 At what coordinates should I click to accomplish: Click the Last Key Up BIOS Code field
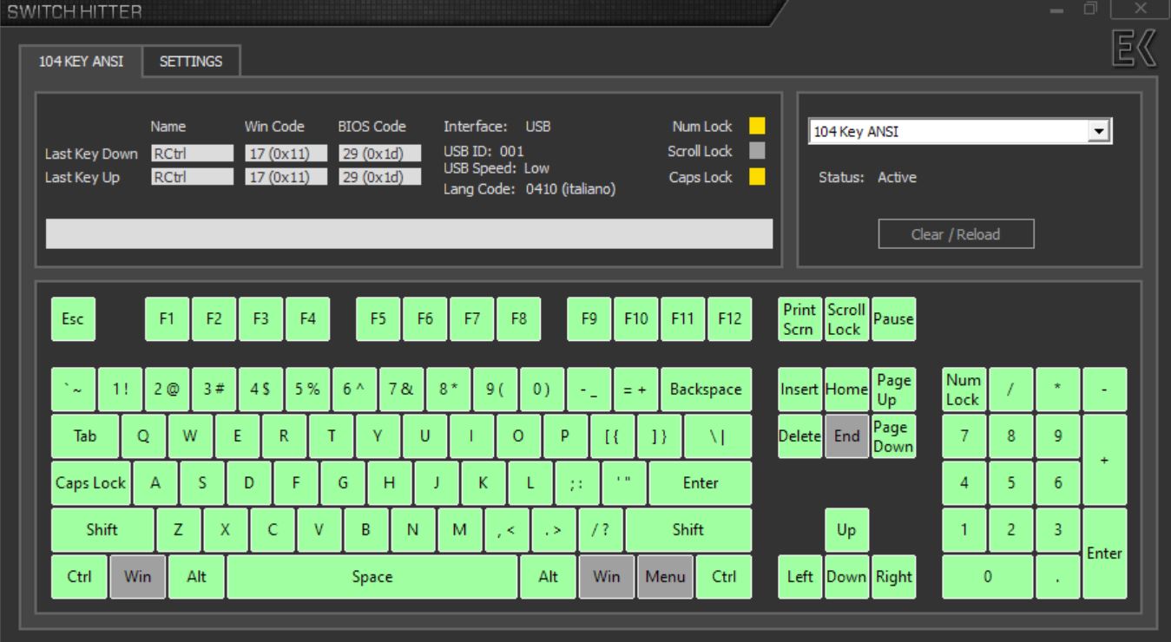(379, 177)
